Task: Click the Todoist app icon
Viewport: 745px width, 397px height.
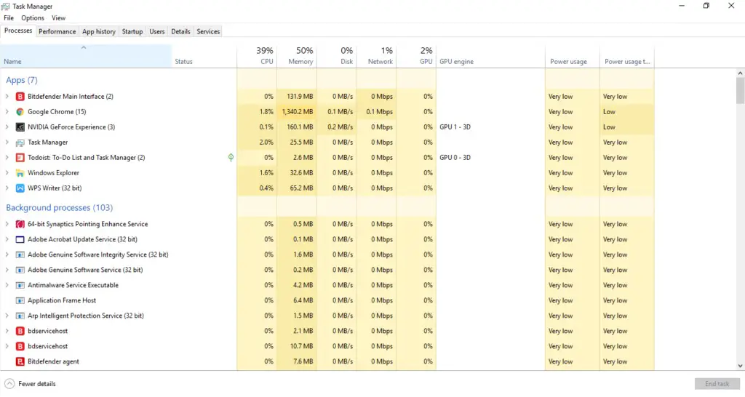Action: (20, 157)
